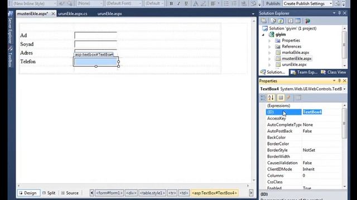Open the document tabs overflow dropdown
The image size is (357, 200).
point(253,14)
